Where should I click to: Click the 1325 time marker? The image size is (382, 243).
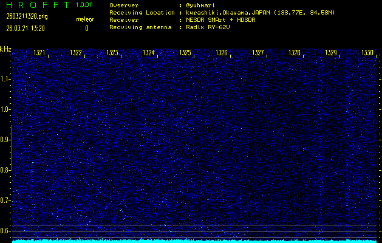(185, 53)
